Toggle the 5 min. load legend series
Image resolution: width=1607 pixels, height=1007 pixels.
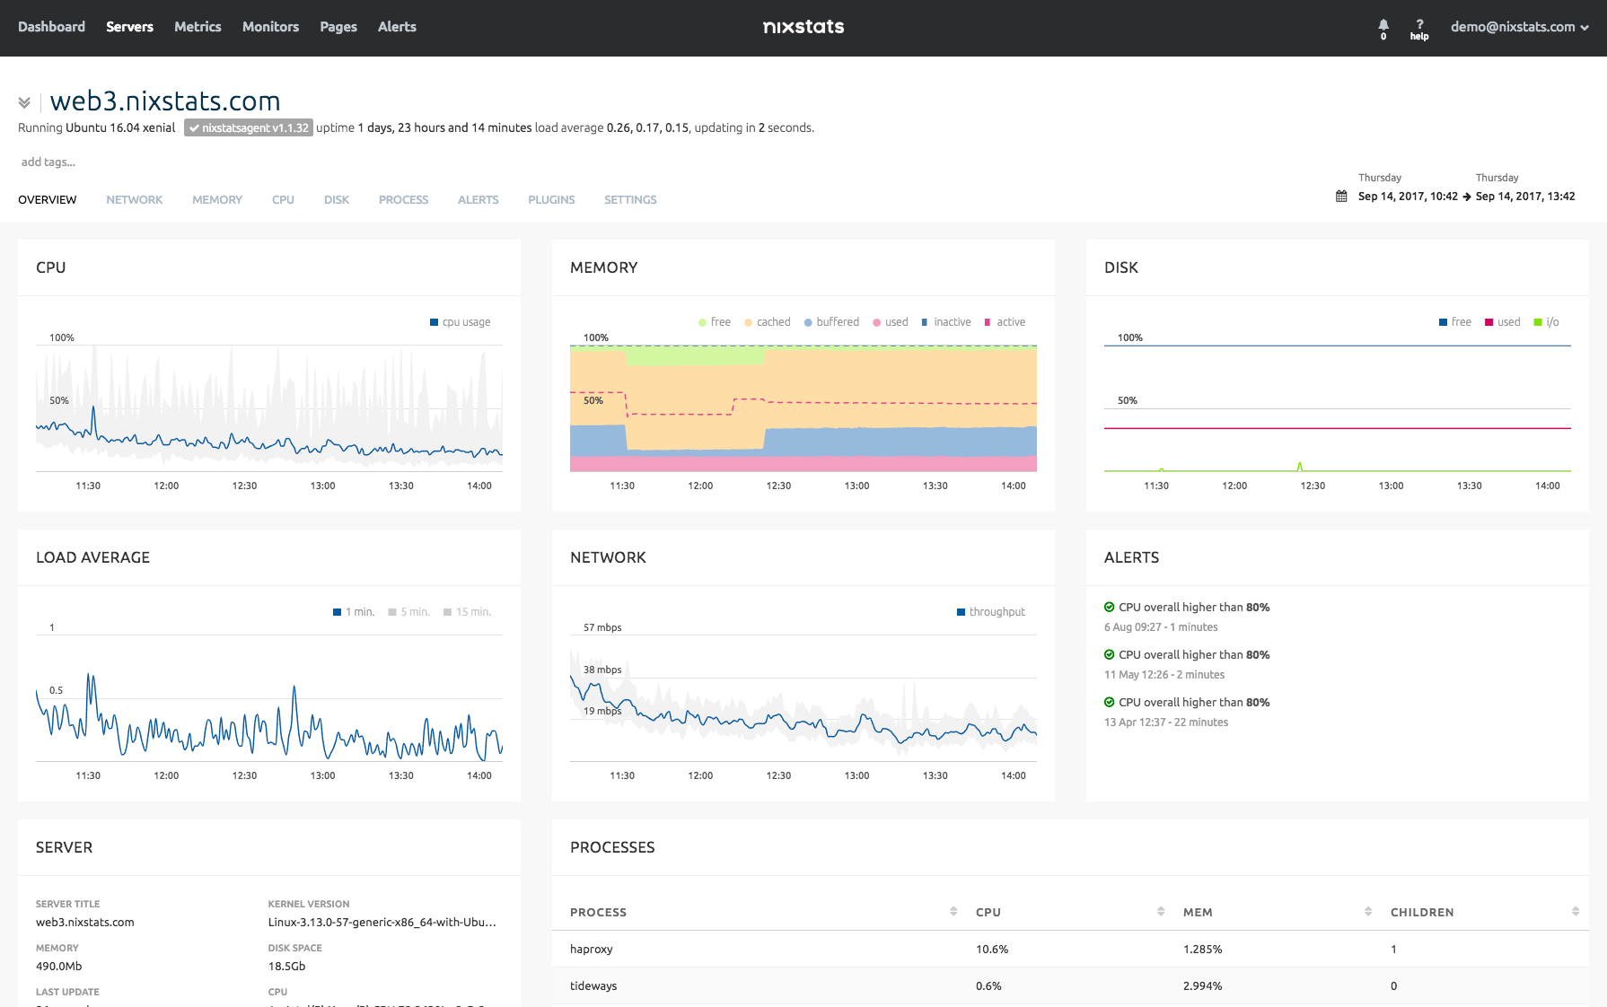(408, 612)
